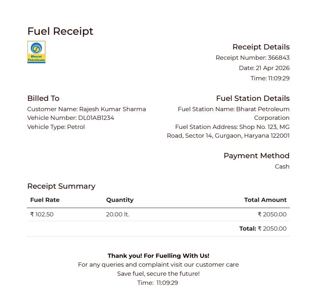This screenshot has width=314, height=305.
Task: Click the Receipt Details heading
Action: click(261, 47)
